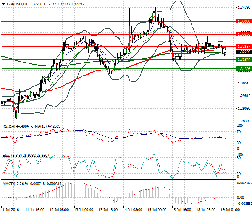Click the 14 Jul 08:00 time axis label

(132, 210)
